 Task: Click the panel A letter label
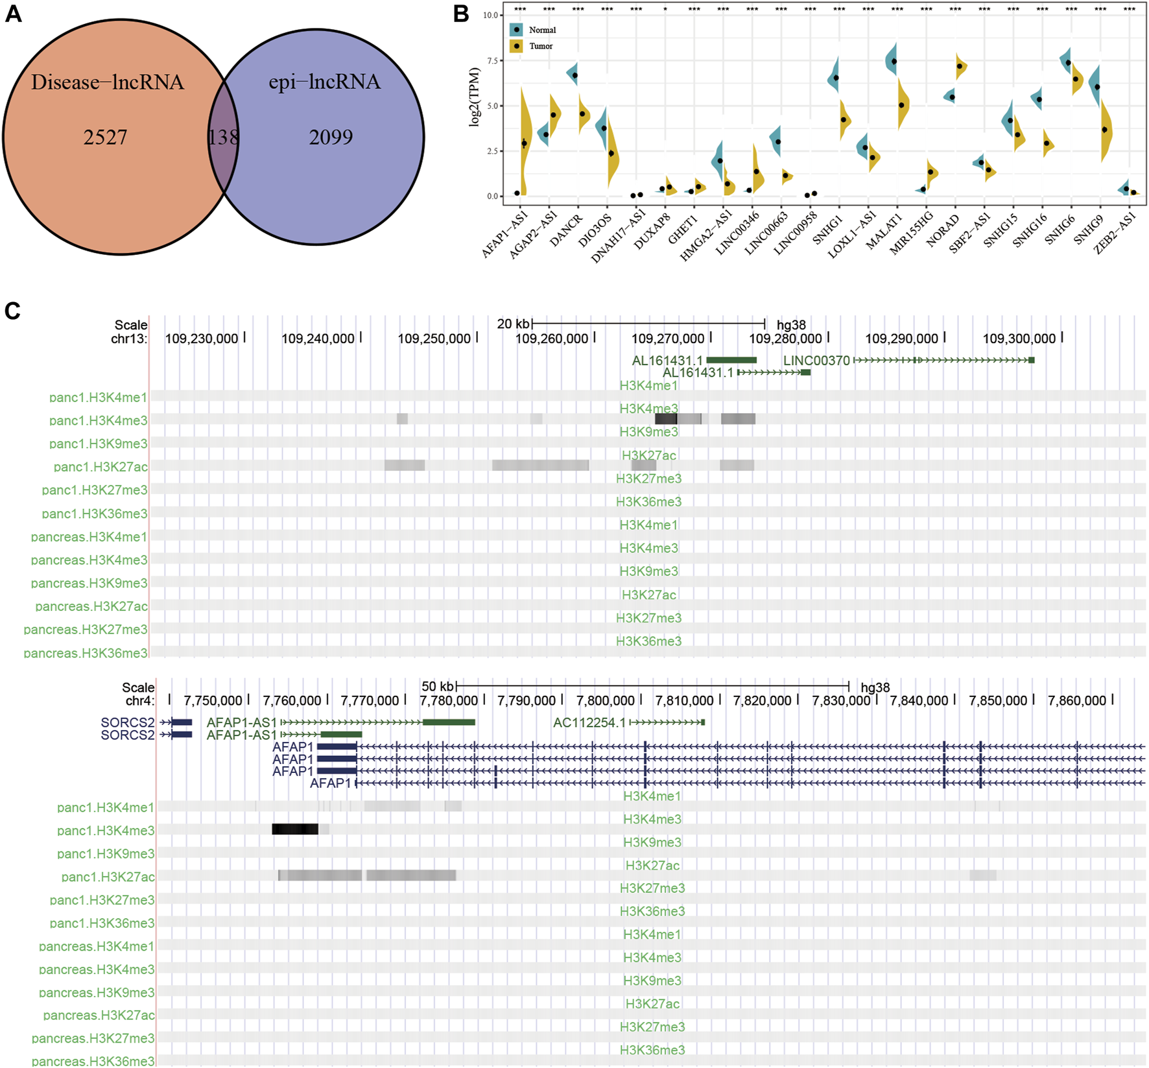coord(13,14)
